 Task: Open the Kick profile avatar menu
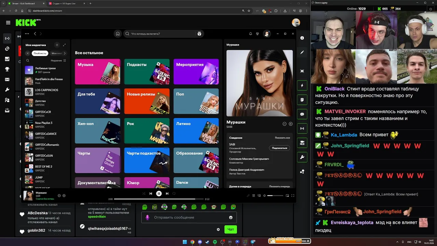(296, 23)
